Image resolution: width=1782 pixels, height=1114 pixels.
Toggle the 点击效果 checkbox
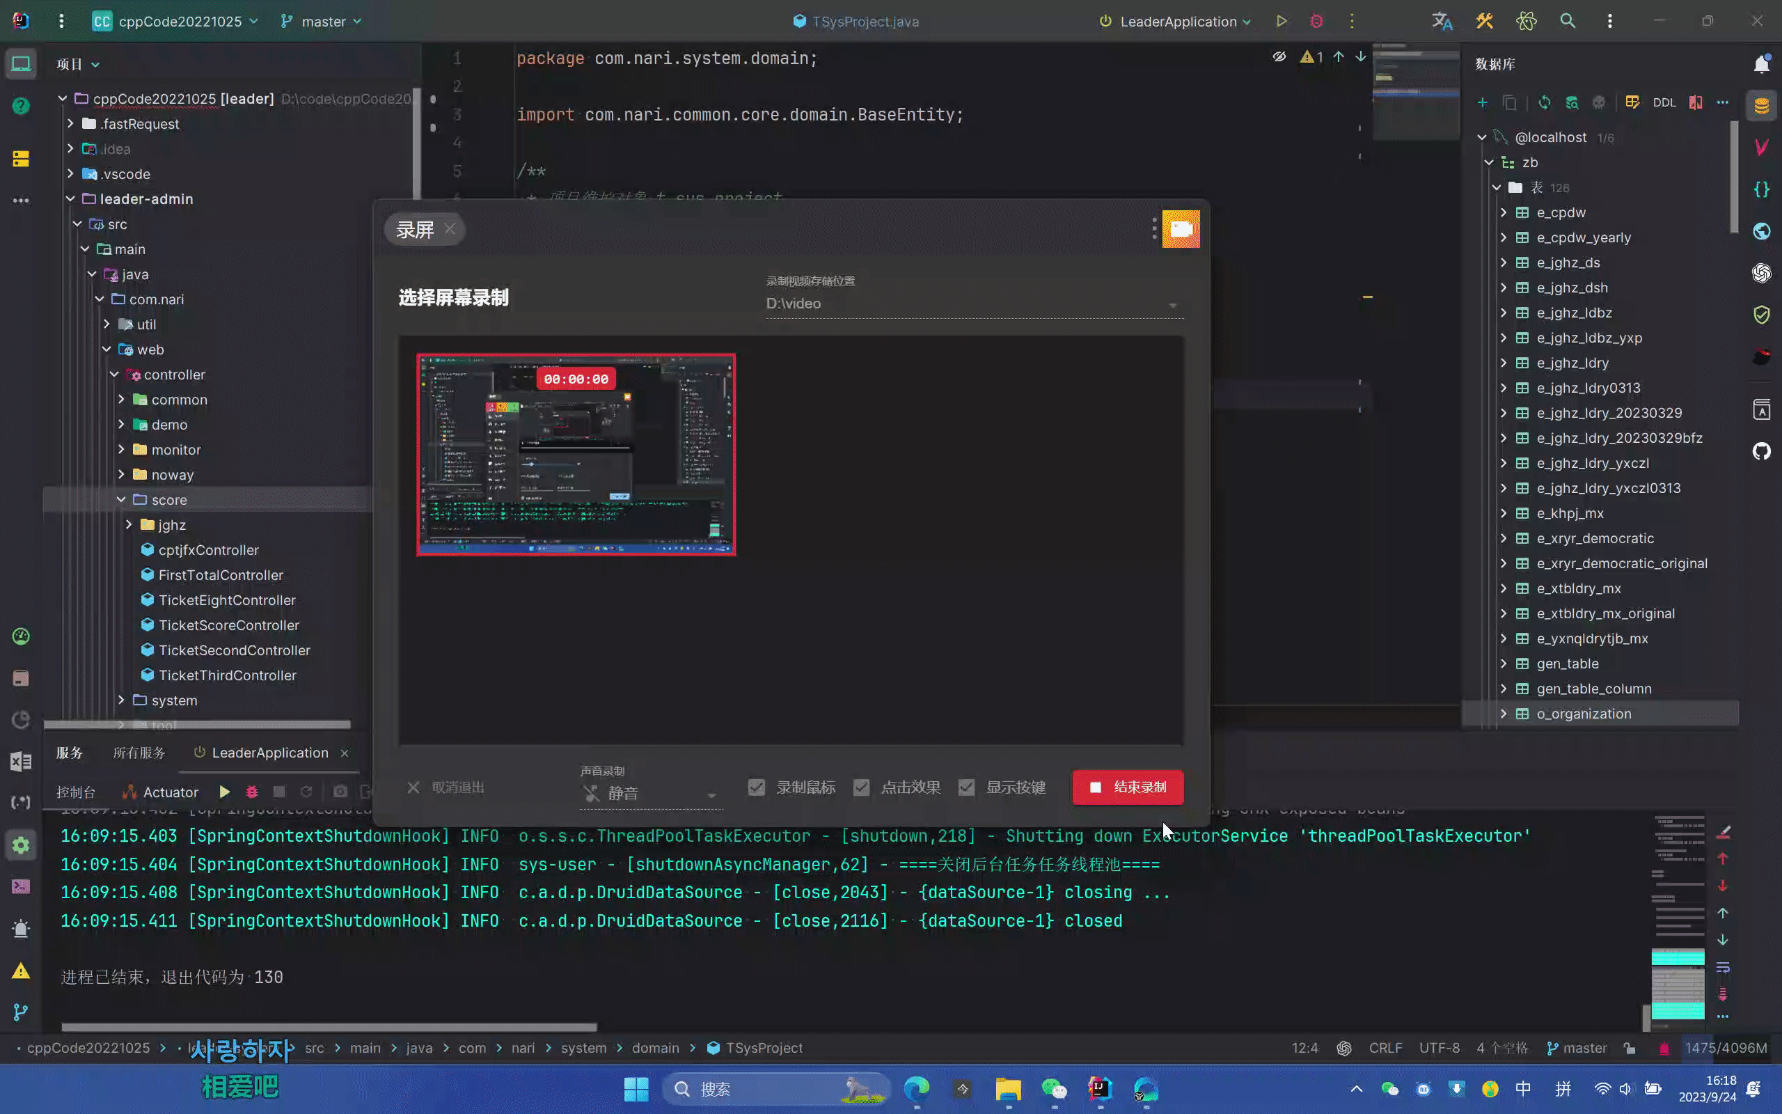coord(862,787)
